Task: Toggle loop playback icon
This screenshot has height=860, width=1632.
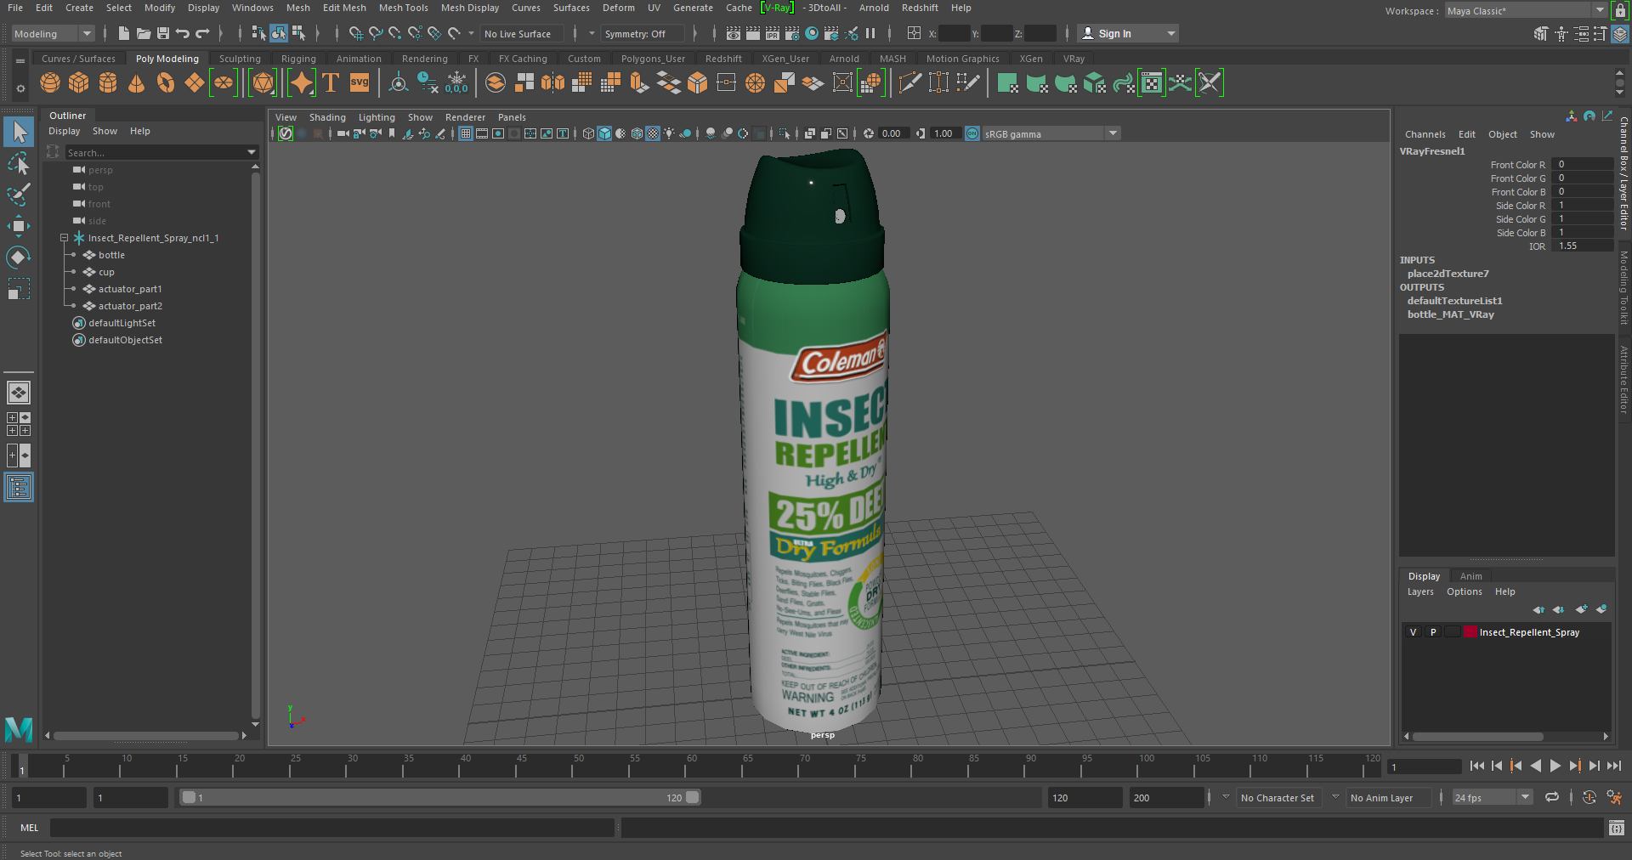Action: tap(1552, 797)
